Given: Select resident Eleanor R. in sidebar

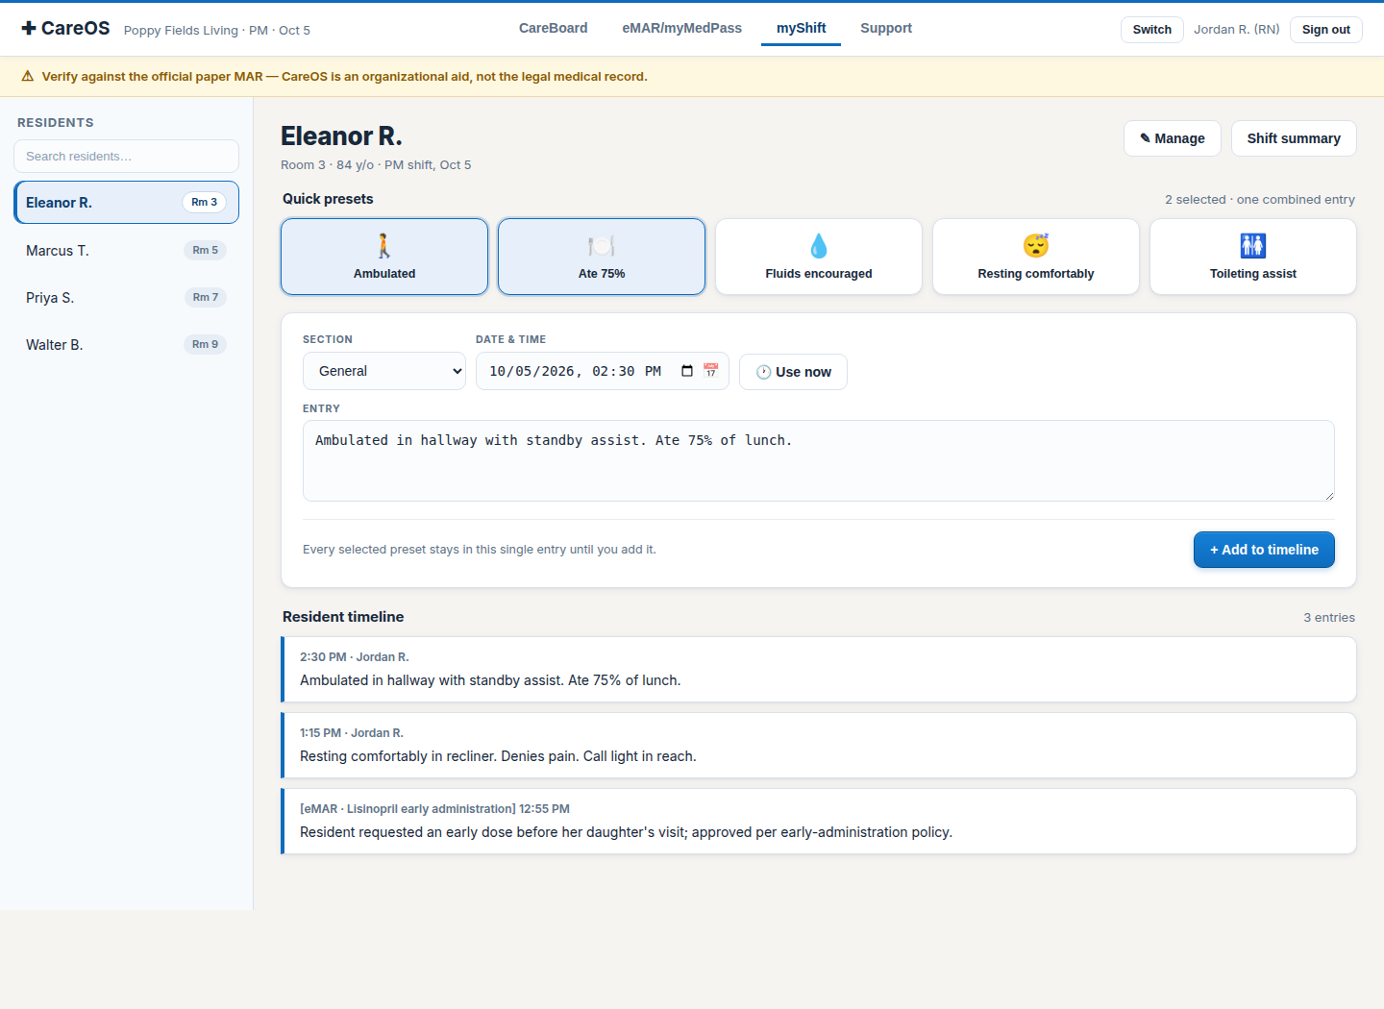Looking at the screenshot, I should [127, 203].
